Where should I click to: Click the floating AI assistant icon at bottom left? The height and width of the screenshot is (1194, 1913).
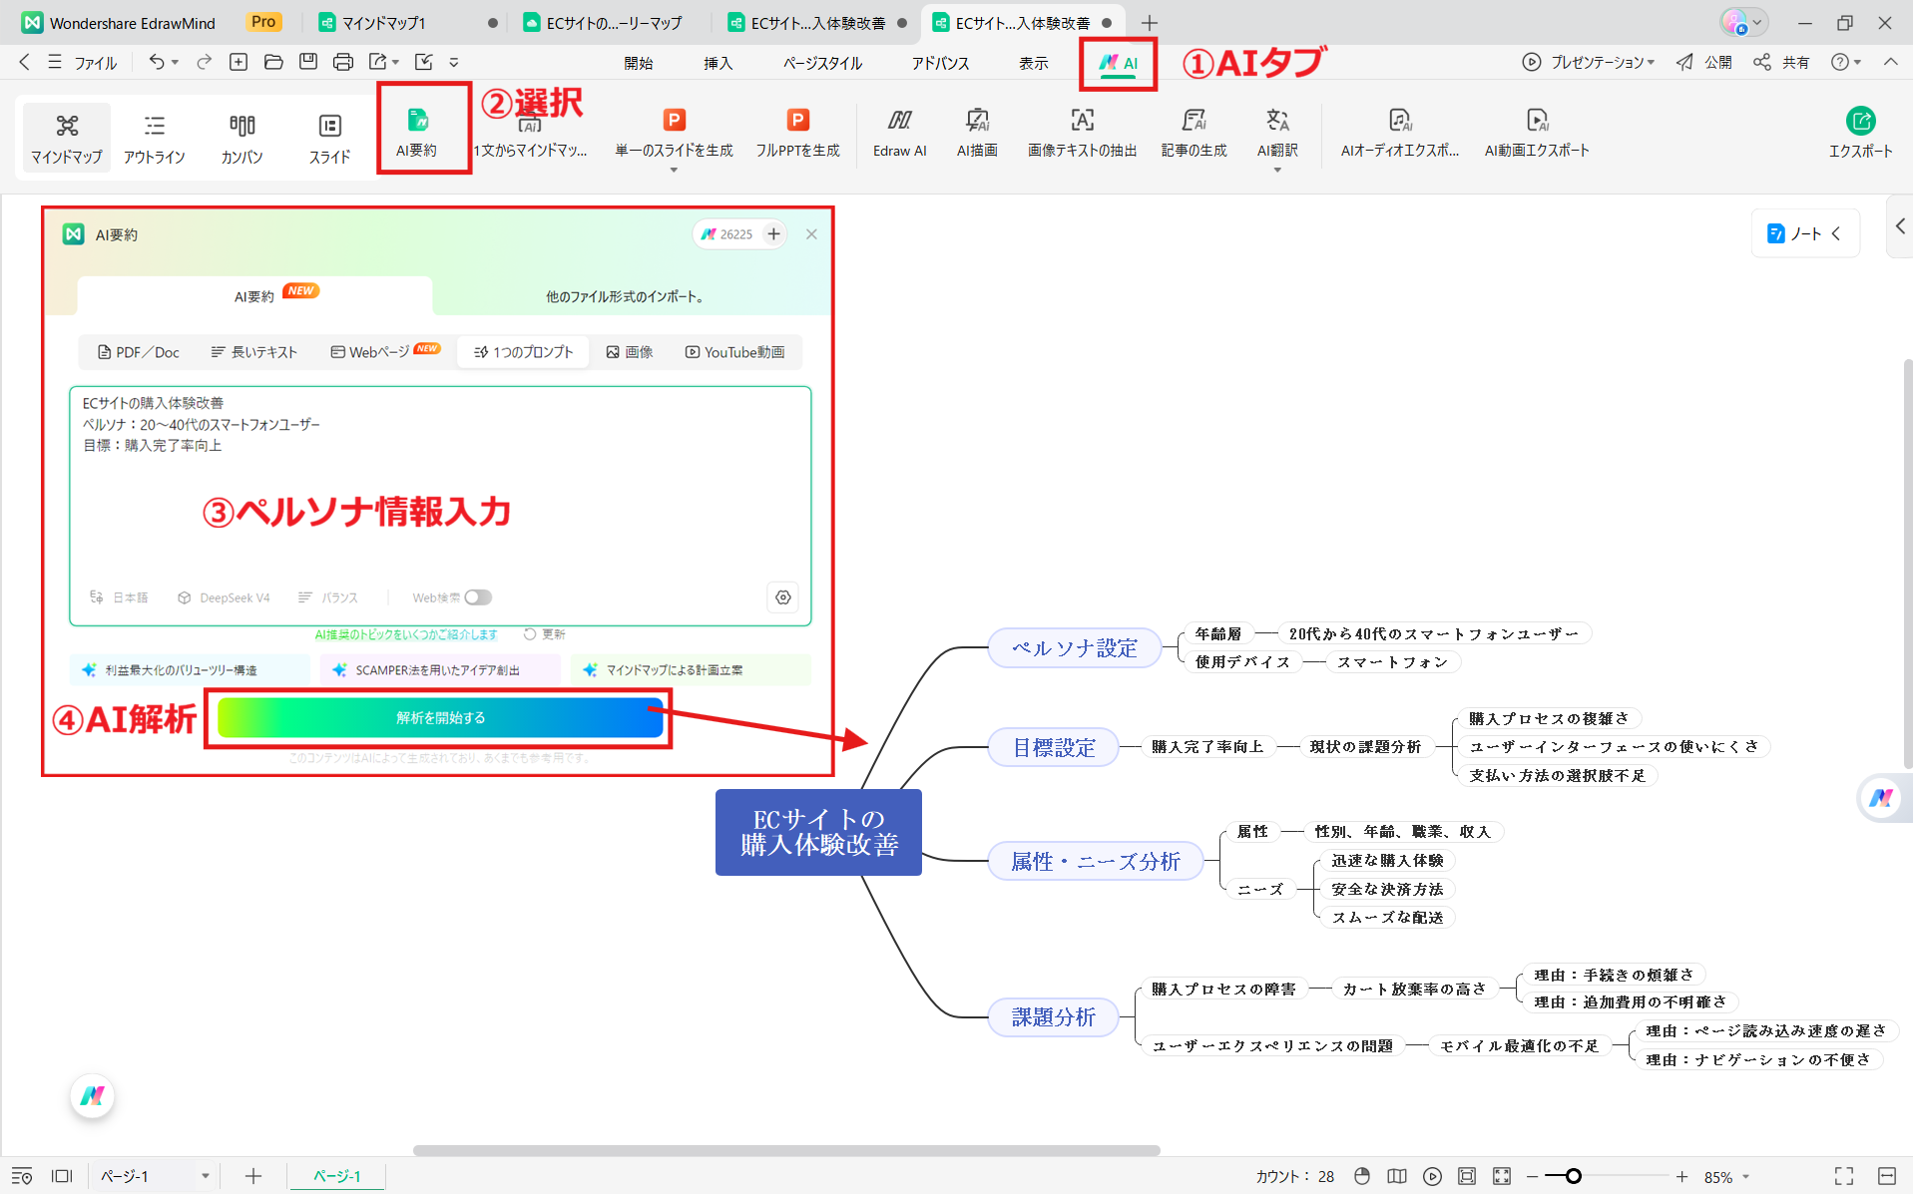pos(93,1096)
